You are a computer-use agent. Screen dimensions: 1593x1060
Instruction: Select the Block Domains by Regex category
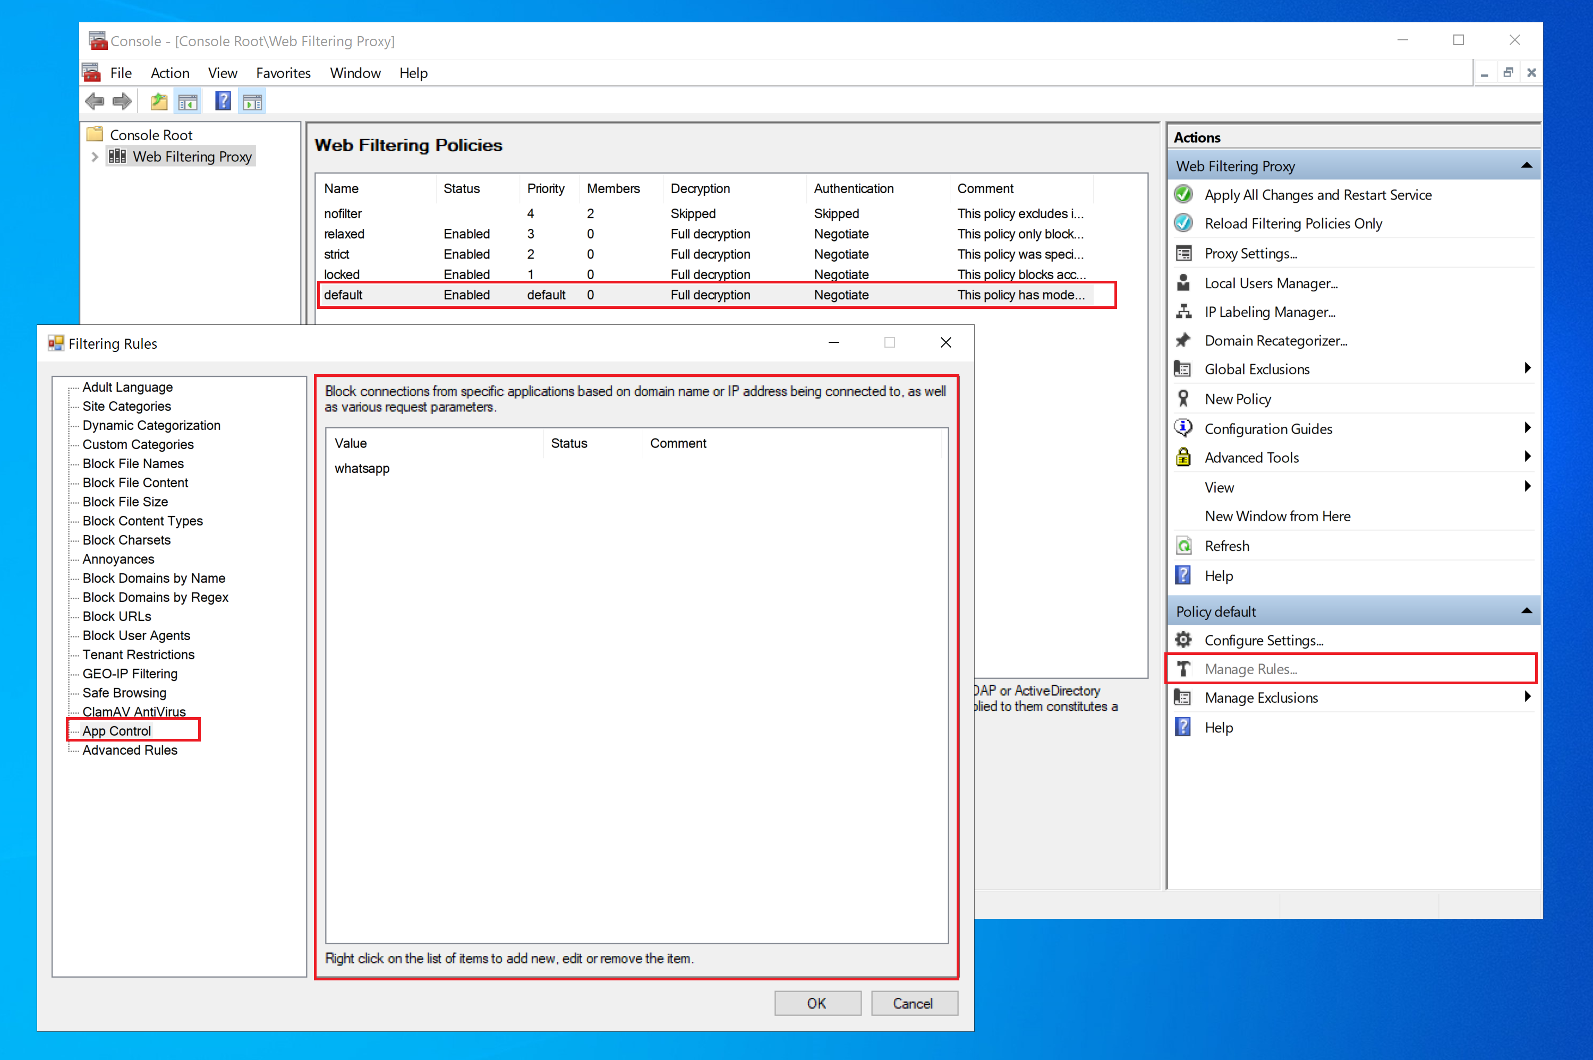[x=156, y=598]
